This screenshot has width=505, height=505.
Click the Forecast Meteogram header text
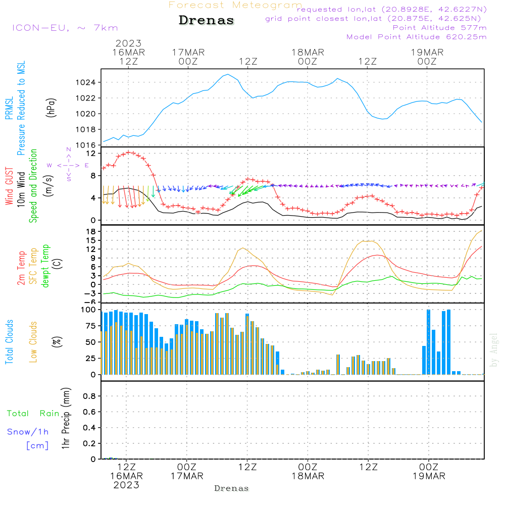click(235, 5)
